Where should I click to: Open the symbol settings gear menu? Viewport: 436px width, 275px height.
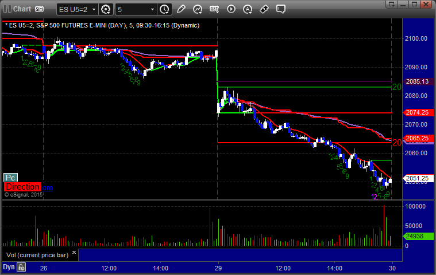pos(106,9)
